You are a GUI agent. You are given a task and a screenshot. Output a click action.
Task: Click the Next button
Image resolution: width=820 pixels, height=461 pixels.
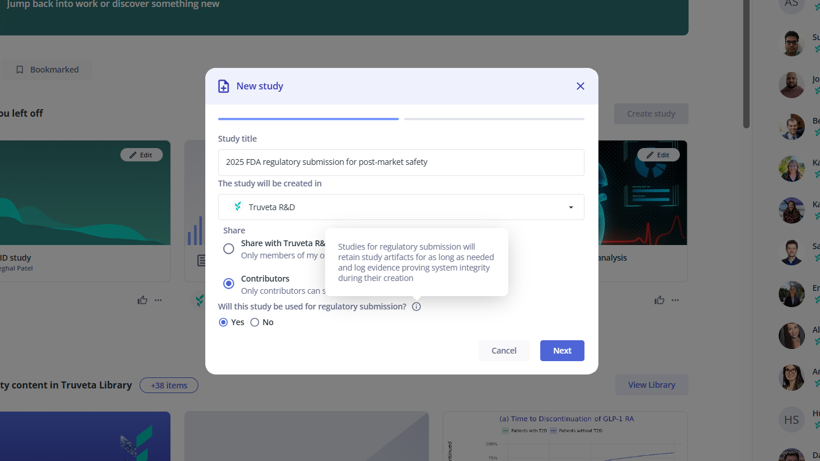(x=562, y=350)
